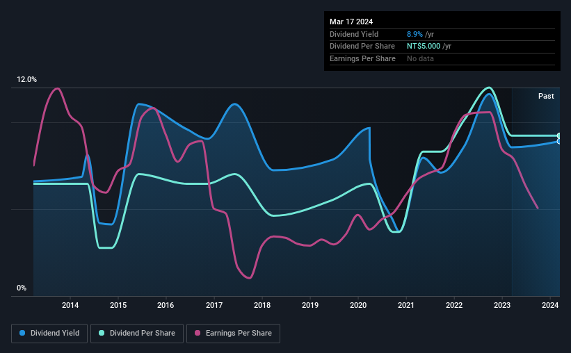Click the 8.9% dividend yield value
Image resolution: width=571 pixels, height=353 pixels.
pyautogui.click(x=415, y=34)
